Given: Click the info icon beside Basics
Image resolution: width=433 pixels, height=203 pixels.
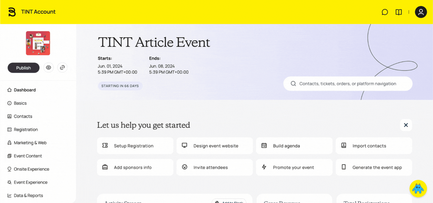Looking at the screenshot, I should [x=9, y=103].
